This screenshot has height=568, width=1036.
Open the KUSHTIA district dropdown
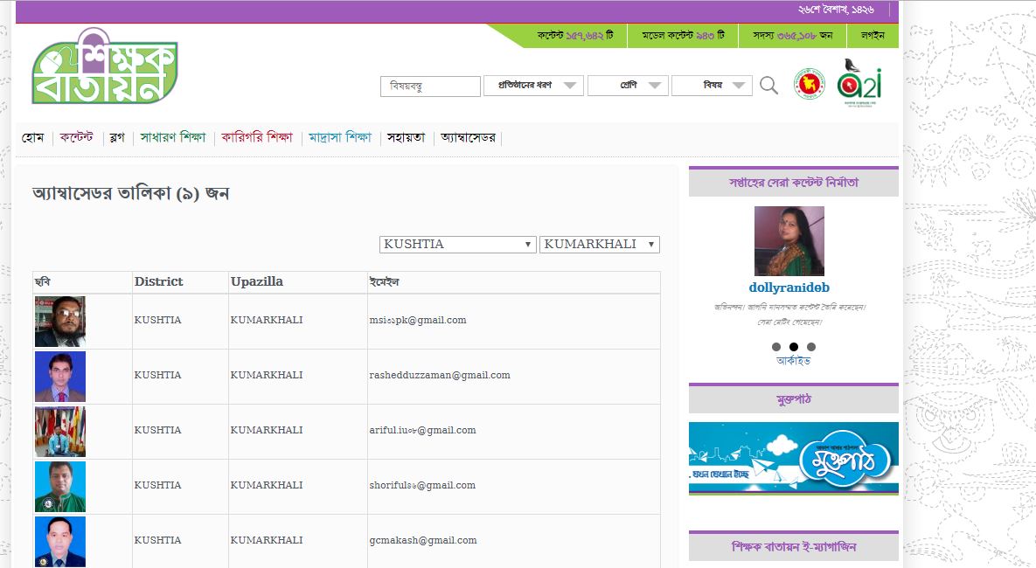pyautogui.click(x=457, y=245)
